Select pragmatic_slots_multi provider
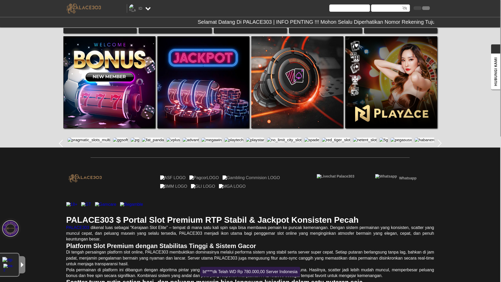The width and height of the screenshot is (501, 282). (89, 140)
